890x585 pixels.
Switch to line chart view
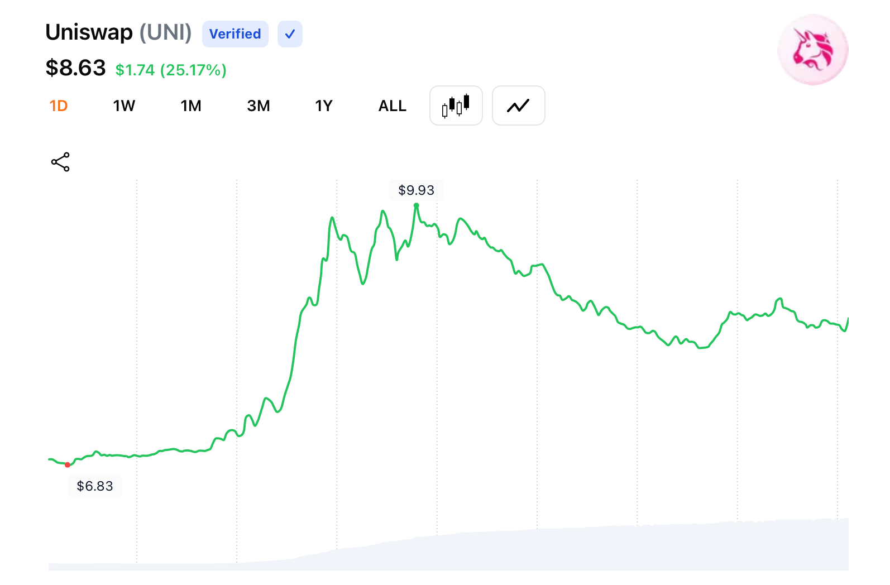(x=518, y=106)
